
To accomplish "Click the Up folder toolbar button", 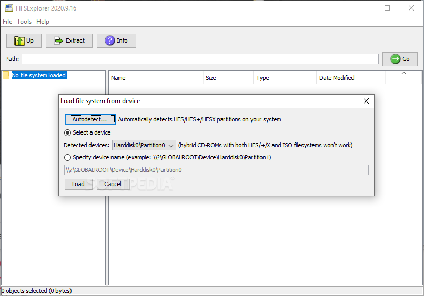I will [x=24, y=41].
